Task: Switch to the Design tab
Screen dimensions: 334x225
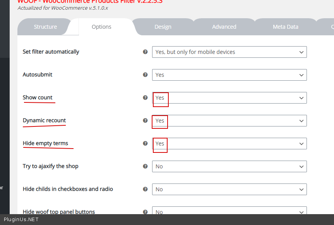Action: pos(163,27)
